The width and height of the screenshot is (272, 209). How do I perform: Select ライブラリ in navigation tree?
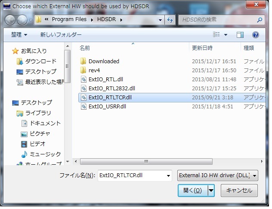38,113
